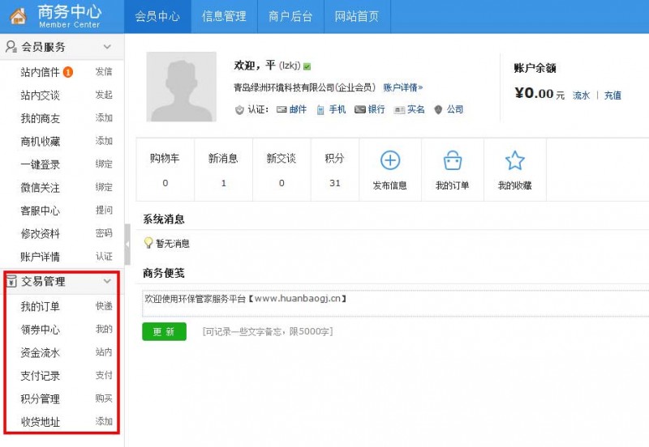Open 微信关注 in the sidebar

[40, 188]
